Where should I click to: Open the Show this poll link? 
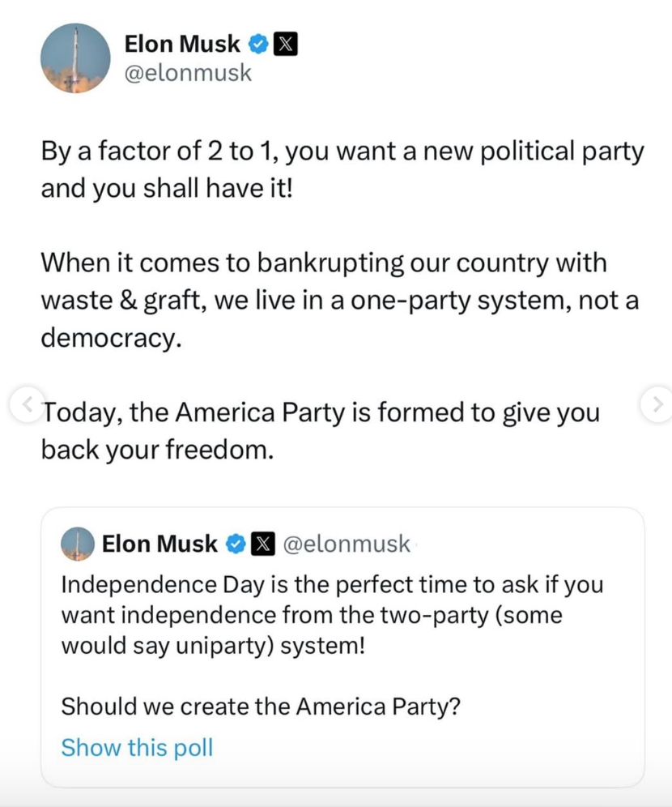click(137, 746)
